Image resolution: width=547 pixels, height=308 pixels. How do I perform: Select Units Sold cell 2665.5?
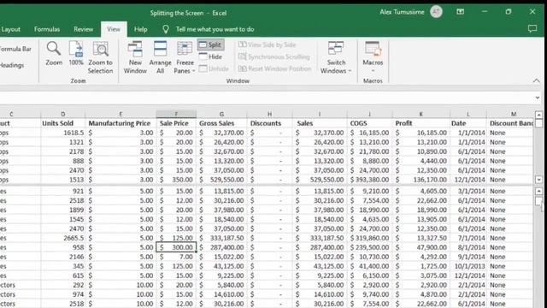click(x=62, y=238)
